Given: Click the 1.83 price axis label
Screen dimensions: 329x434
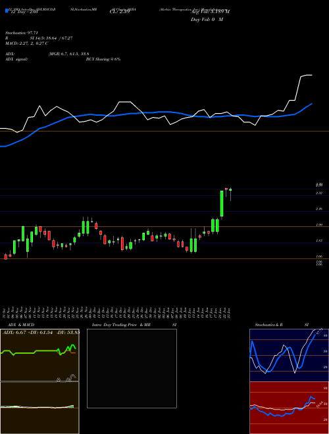Looking at the screenshot, I should pos(319,241).
